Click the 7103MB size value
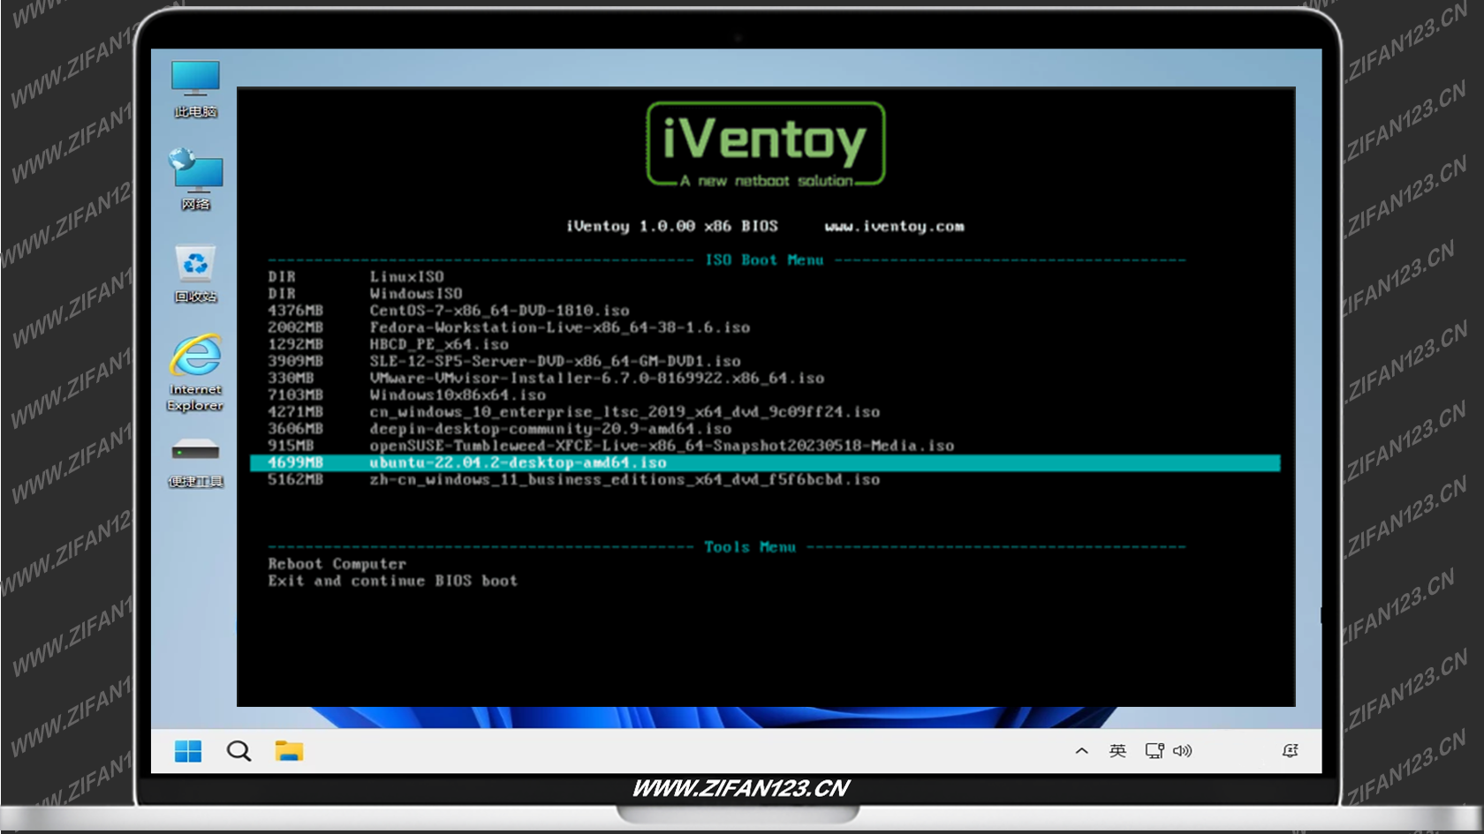 pos(295,394)
